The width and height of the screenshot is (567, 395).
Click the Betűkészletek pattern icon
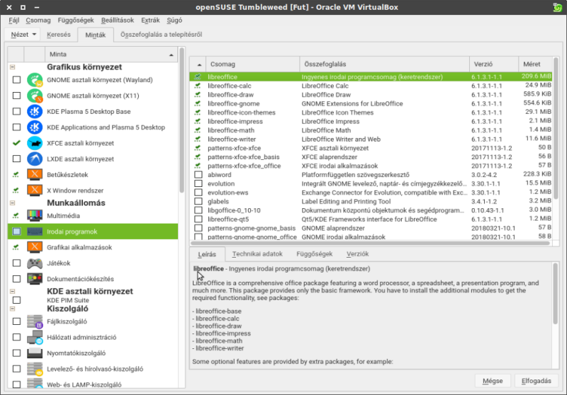(x=35, y=175)
